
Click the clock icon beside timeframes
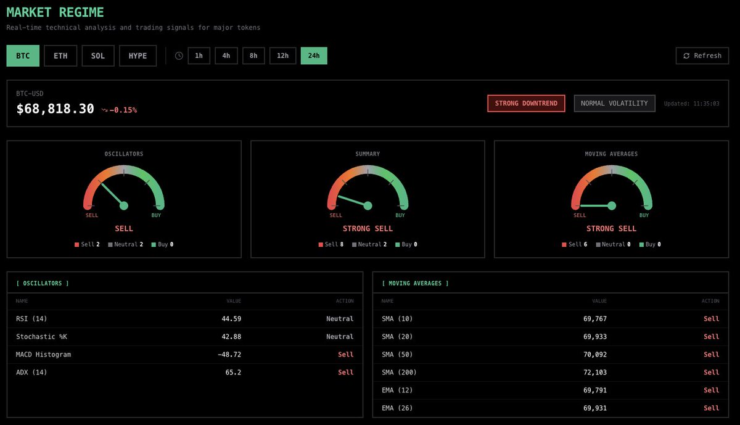[x=179, y=56]
